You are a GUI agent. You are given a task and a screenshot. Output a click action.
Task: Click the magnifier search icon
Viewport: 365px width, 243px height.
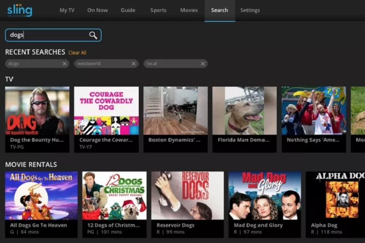coord(93,35)
